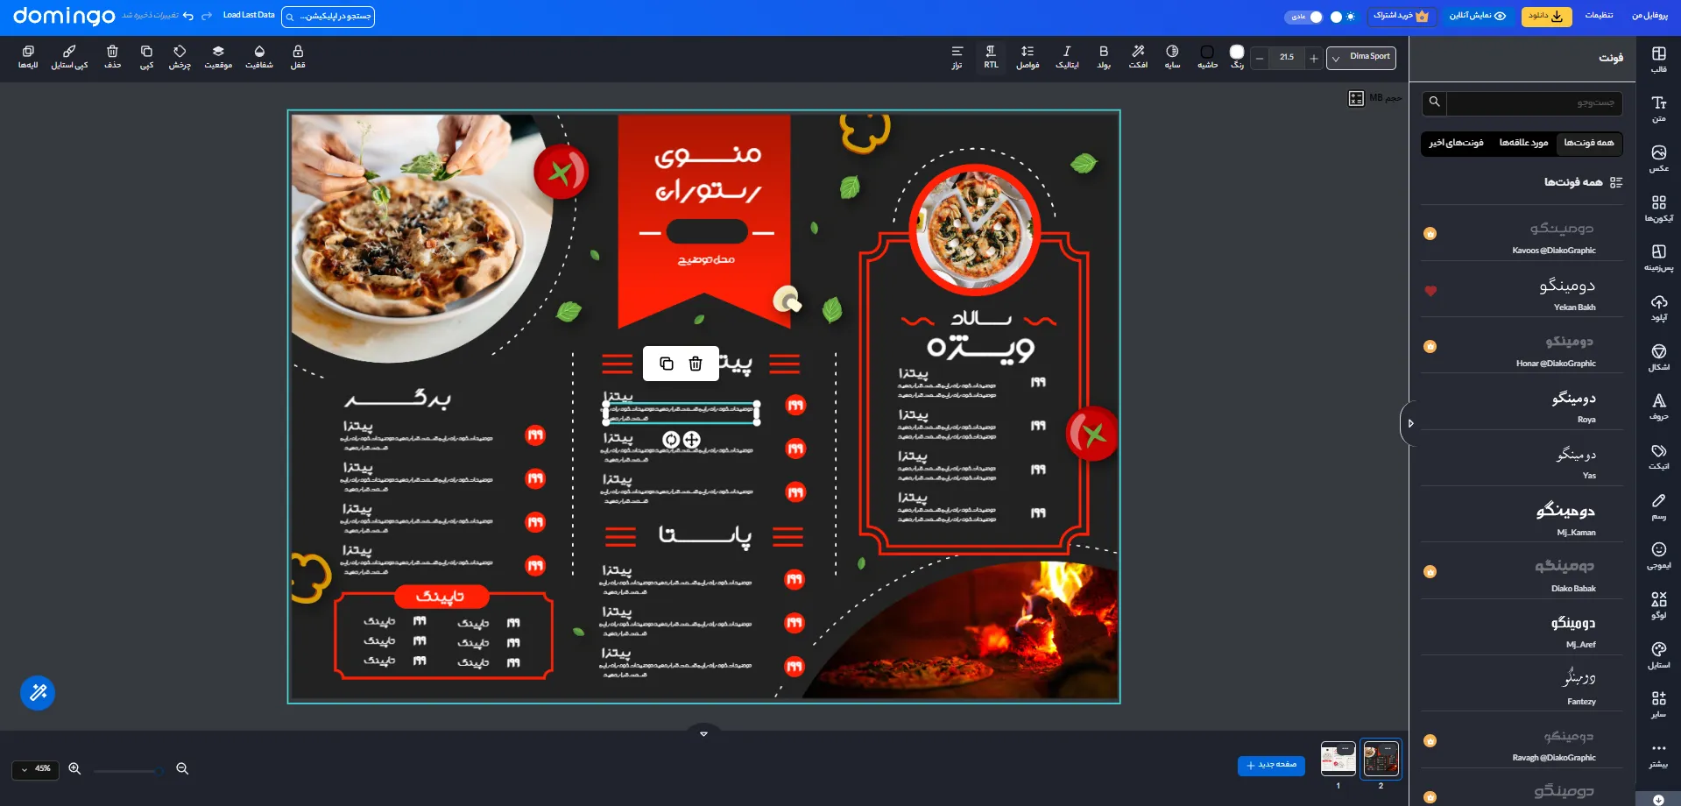
Task: Toggle the Lock (قفل) icon
Action: (298, 57)
